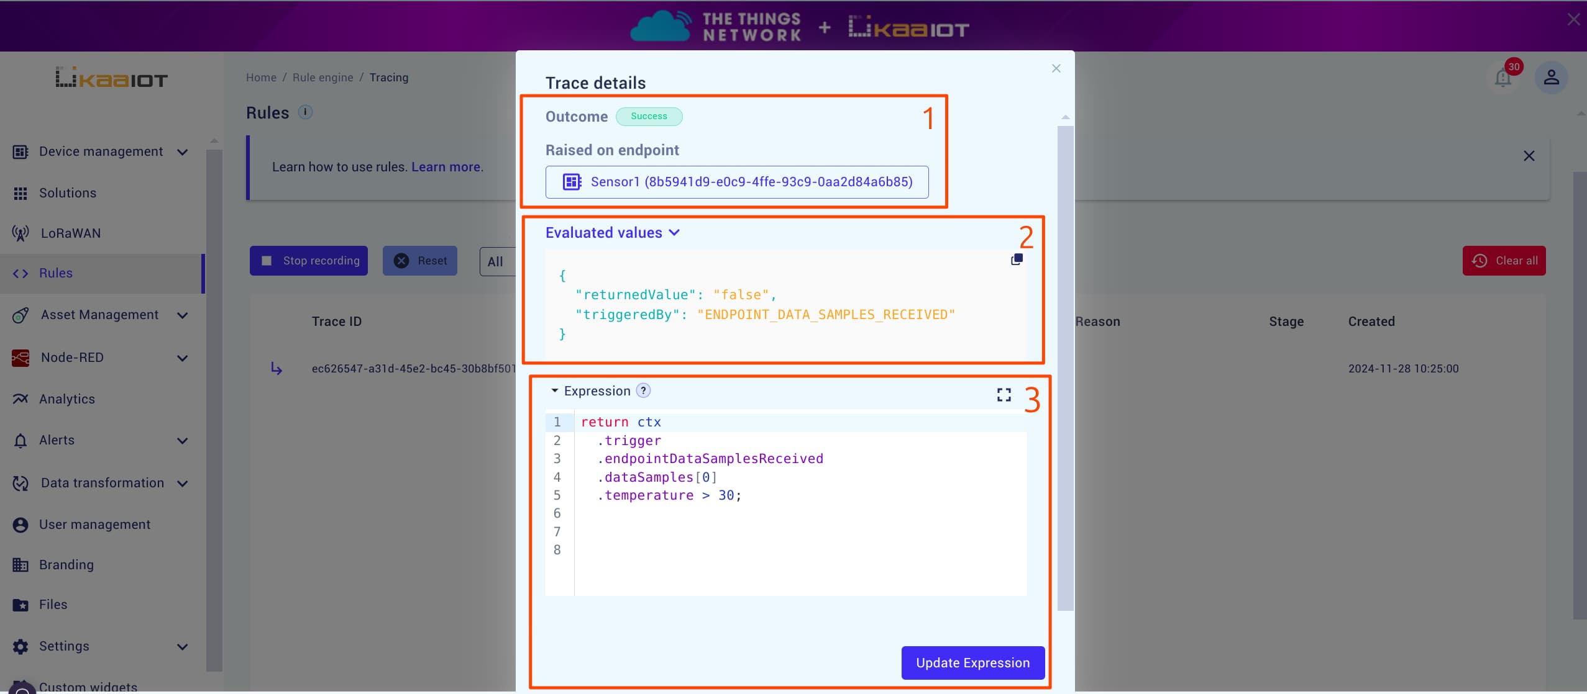Select the Rules menu item
Screen dimensions: 1587x694
pyautogui.click(x=56, y=273)
